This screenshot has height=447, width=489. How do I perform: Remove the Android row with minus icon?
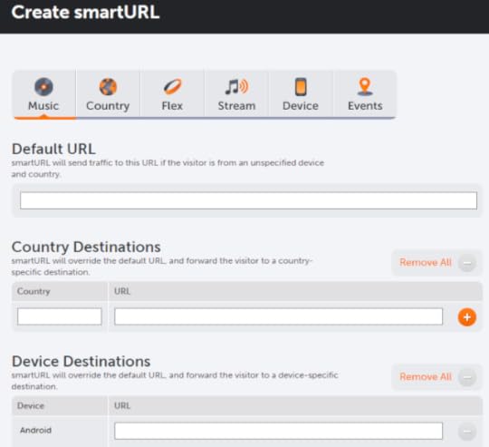point(467,432)
